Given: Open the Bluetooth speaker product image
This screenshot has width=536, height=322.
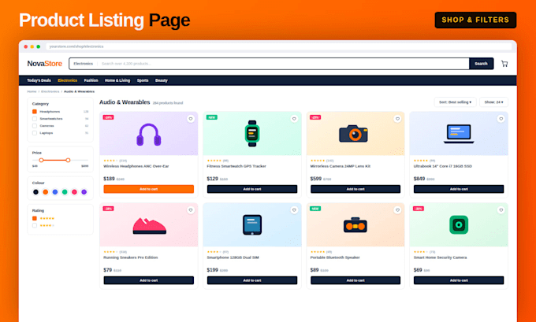Looking at the screenshot, I should (x=355, y=224).
